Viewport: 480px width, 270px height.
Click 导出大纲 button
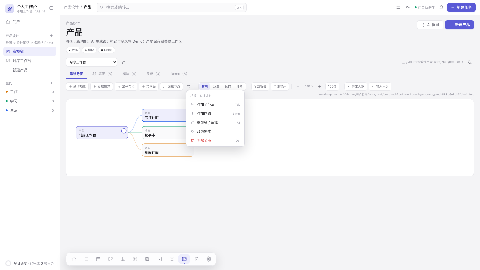click(356, 87)
